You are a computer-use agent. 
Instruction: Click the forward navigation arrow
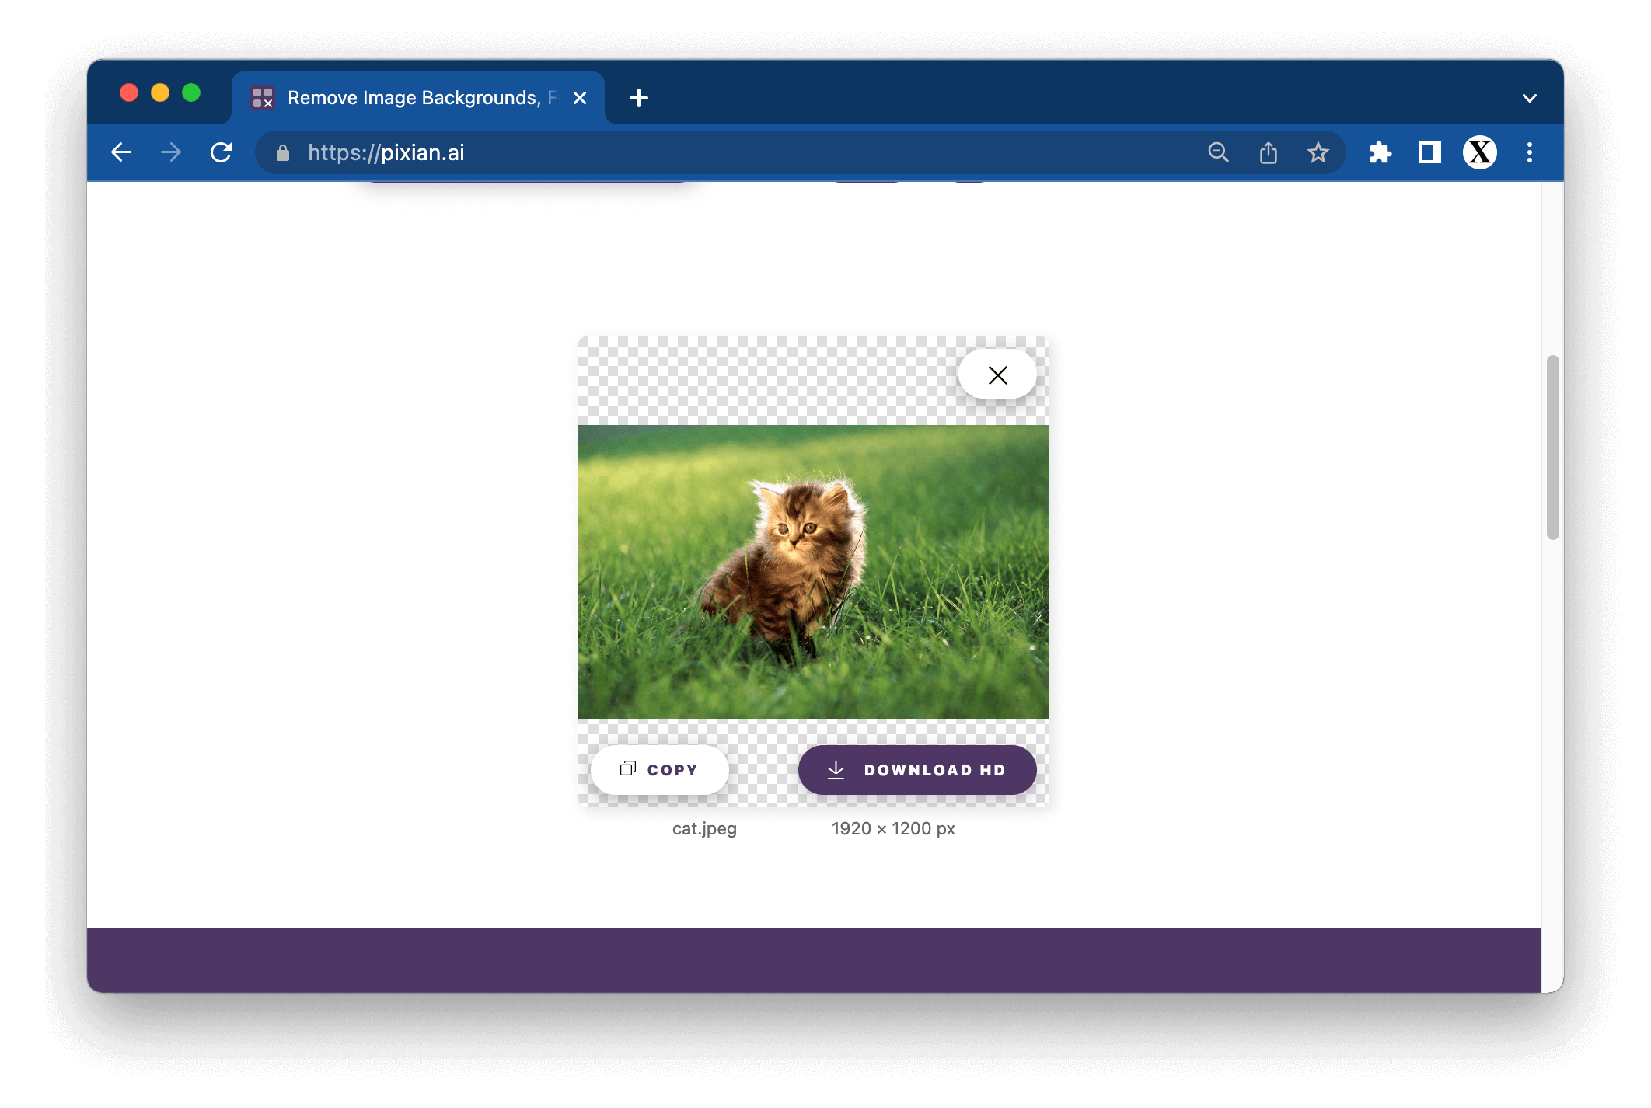[x=171, y=152]
